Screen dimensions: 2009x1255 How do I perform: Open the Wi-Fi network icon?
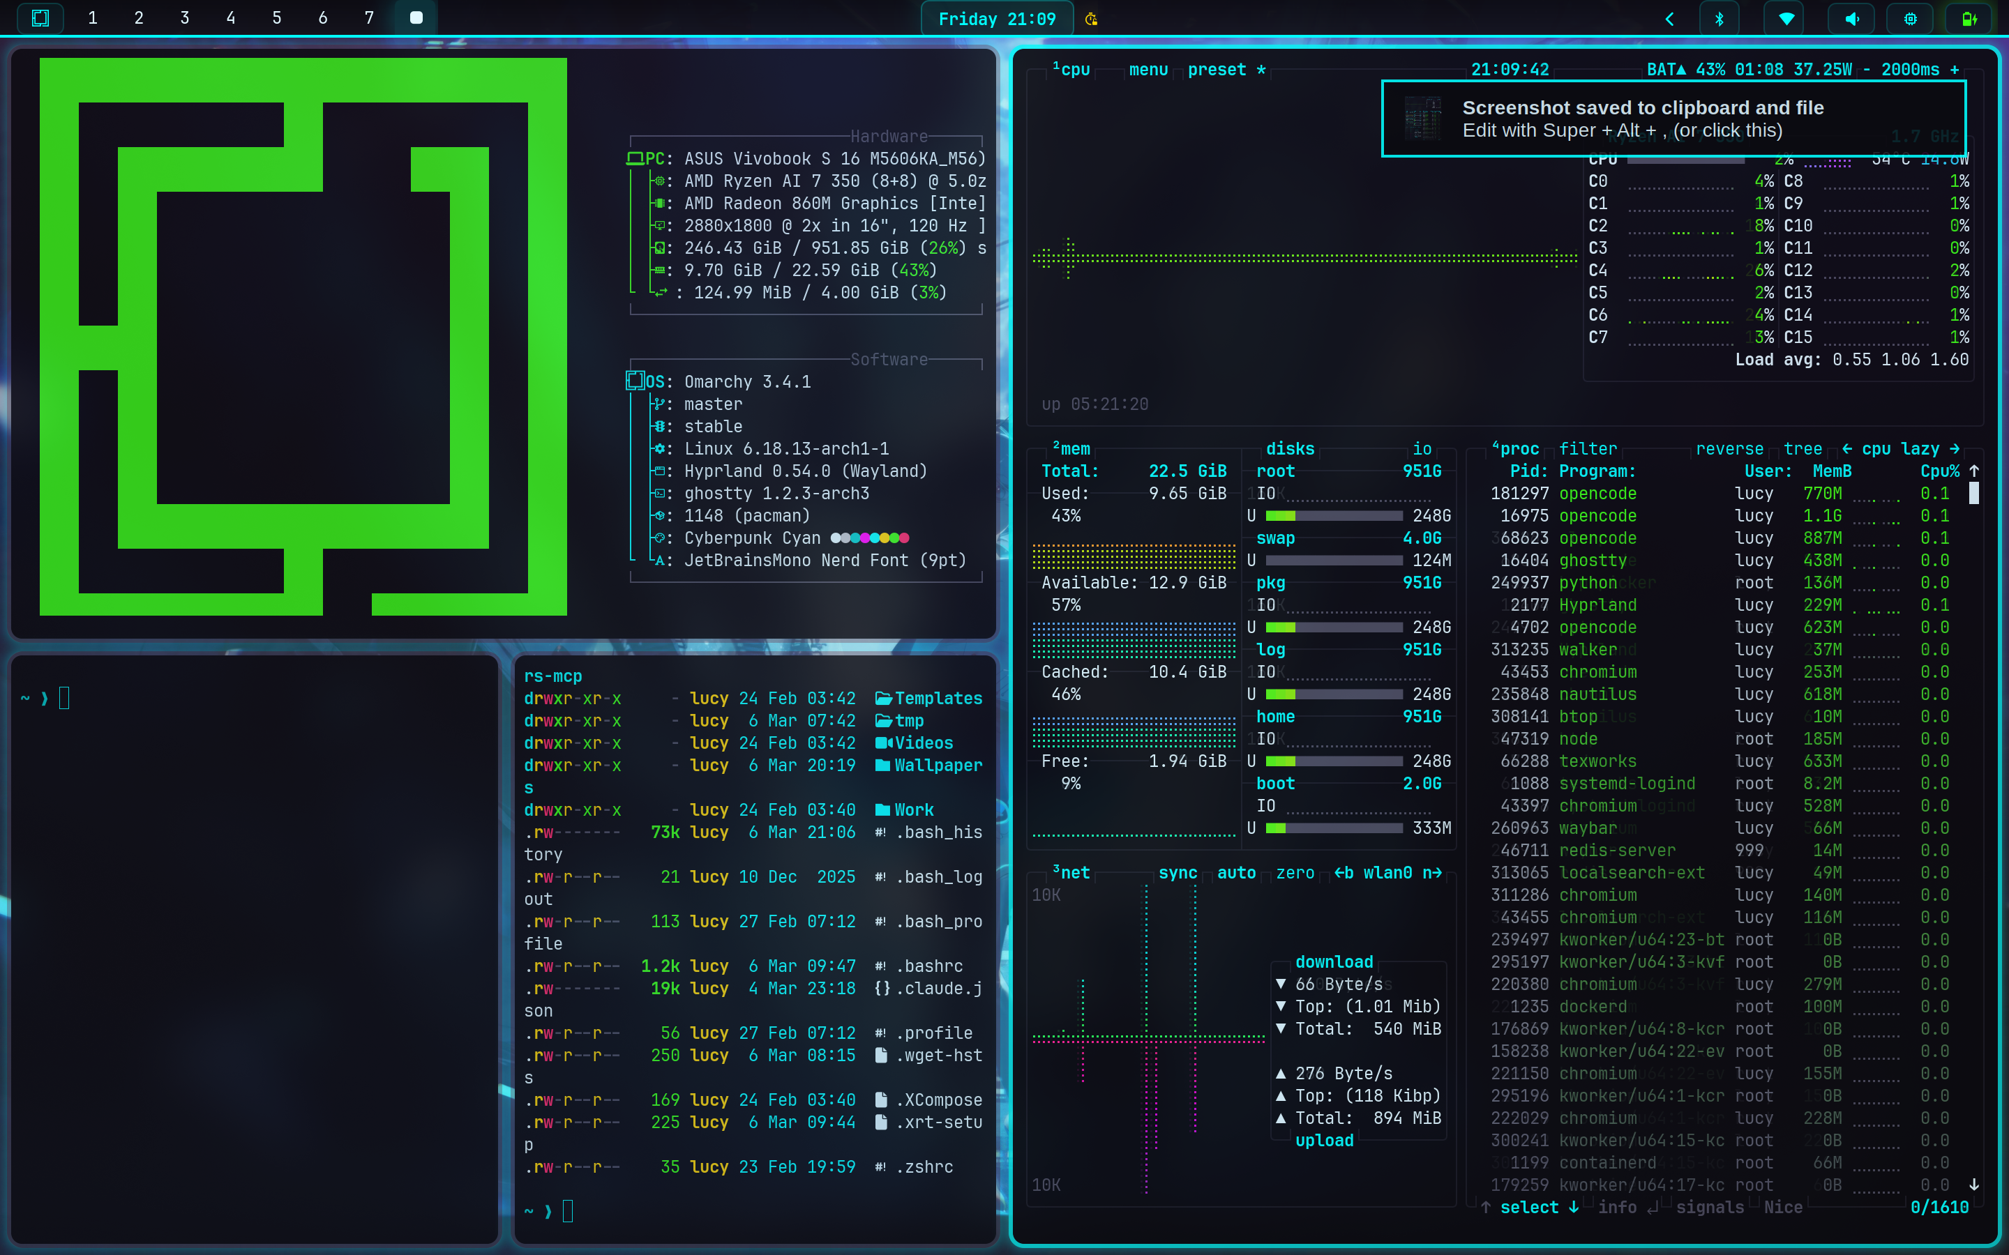pyautogui.click(x=1786, y=18)
